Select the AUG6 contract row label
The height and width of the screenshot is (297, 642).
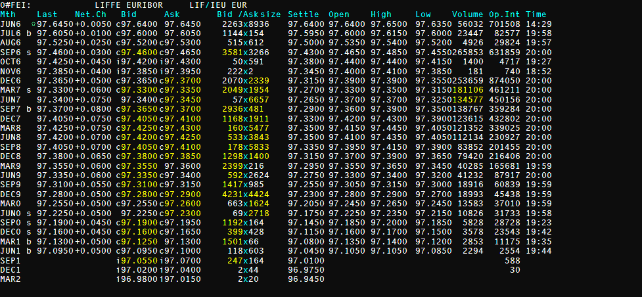[x=11, y=43]
